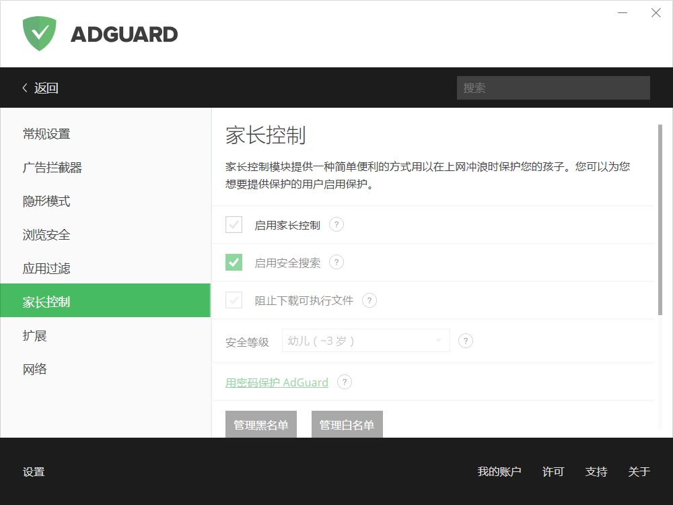Viewport: 673px width, 505px height.
Task: Close the AdGuard window
Action: (656, 13)
